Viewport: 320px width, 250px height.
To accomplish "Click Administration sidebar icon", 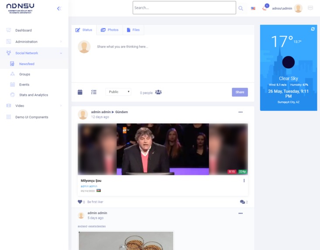I will (9, 41).
